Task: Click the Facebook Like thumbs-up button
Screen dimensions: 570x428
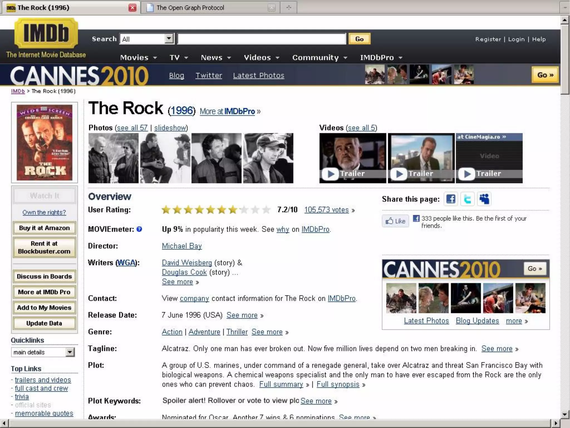Action: 395,221
